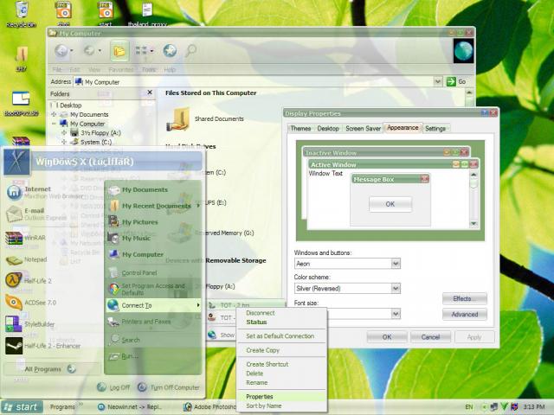The width and height of the screenshot is (554, 415).
Task: Click the Start button on taskbar
Action: [22, 407]
